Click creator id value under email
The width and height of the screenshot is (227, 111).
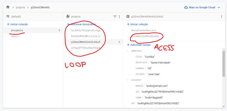point(163,92)
